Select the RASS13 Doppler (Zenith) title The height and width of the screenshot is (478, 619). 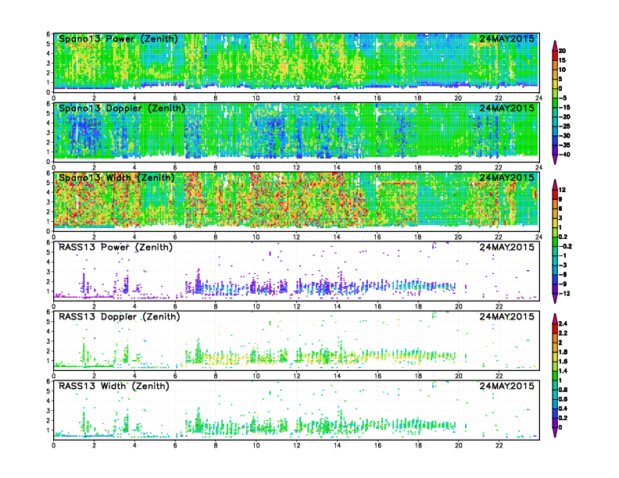point(119,316)
